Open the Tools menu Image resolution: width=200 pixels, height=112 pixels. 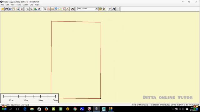18,5
